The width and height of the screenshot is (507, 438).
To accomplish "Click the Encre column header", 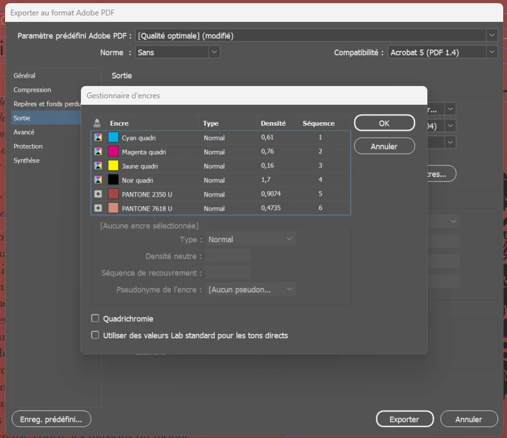I will (120, 123).
